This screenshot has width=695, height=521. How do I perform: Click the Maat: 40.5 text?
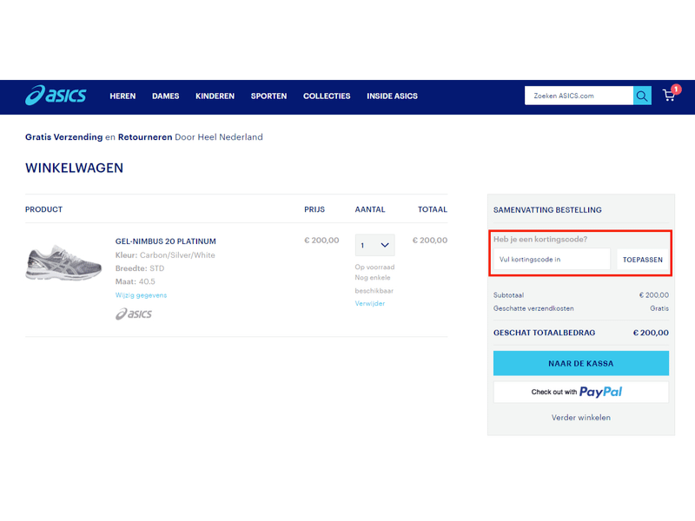tap(136, 281)
